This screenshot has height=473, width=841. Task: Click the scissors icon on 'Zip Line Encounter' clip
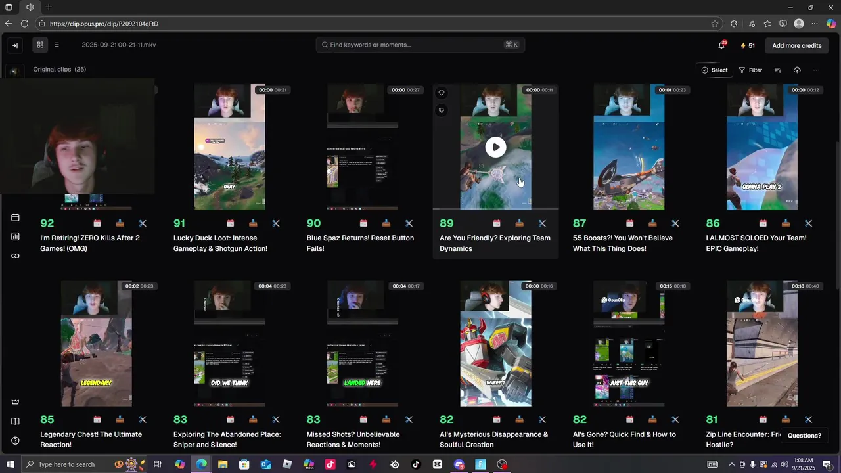click(808, 419)
